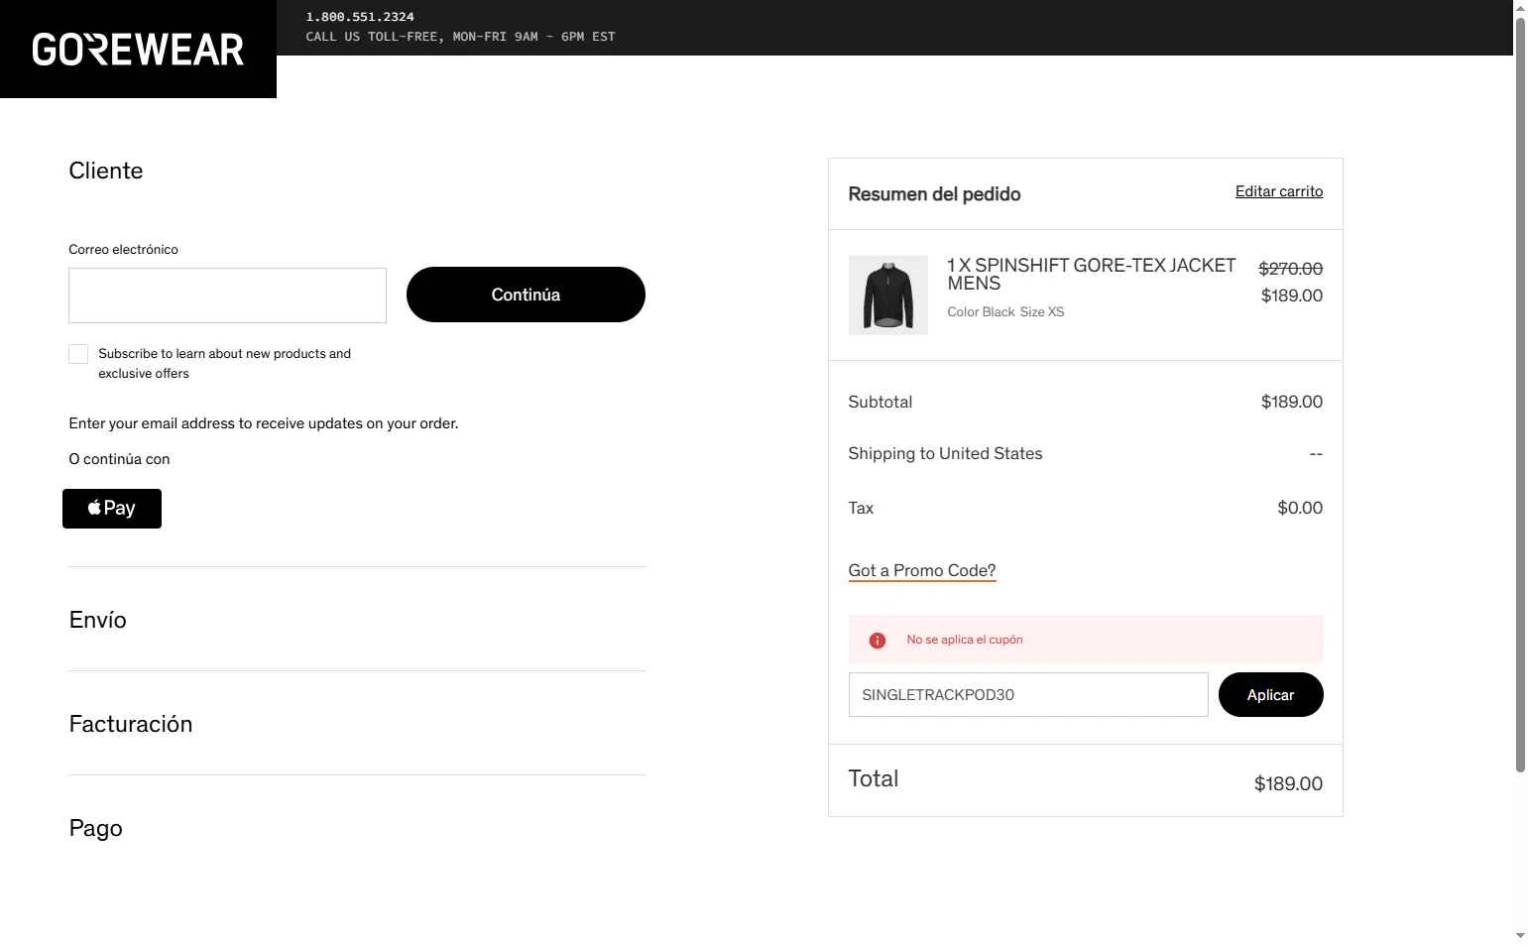Click the Subtotal label
This screenshot has height=945, width=1528.
tap(881, 402)
